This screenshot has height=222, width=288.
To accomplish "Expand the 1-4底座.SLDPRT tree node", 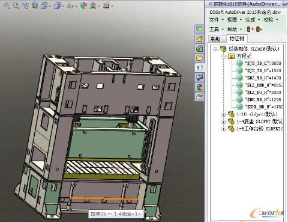I will click(x=224, y=122).
